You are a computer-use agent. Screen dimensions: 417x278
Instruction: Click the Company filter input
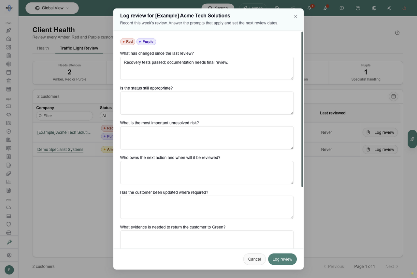(65, 116)
